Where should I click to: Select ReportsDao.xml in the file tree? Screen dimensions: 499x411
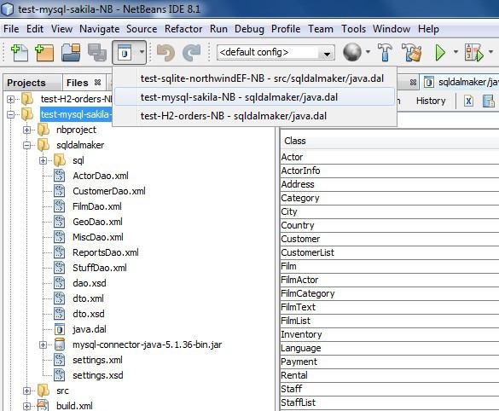pyautogui.click(x=106, y=252)
